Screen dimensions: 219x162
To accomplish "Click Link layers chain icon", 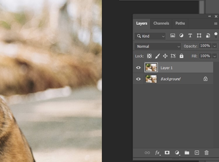I will pos(147,153).
